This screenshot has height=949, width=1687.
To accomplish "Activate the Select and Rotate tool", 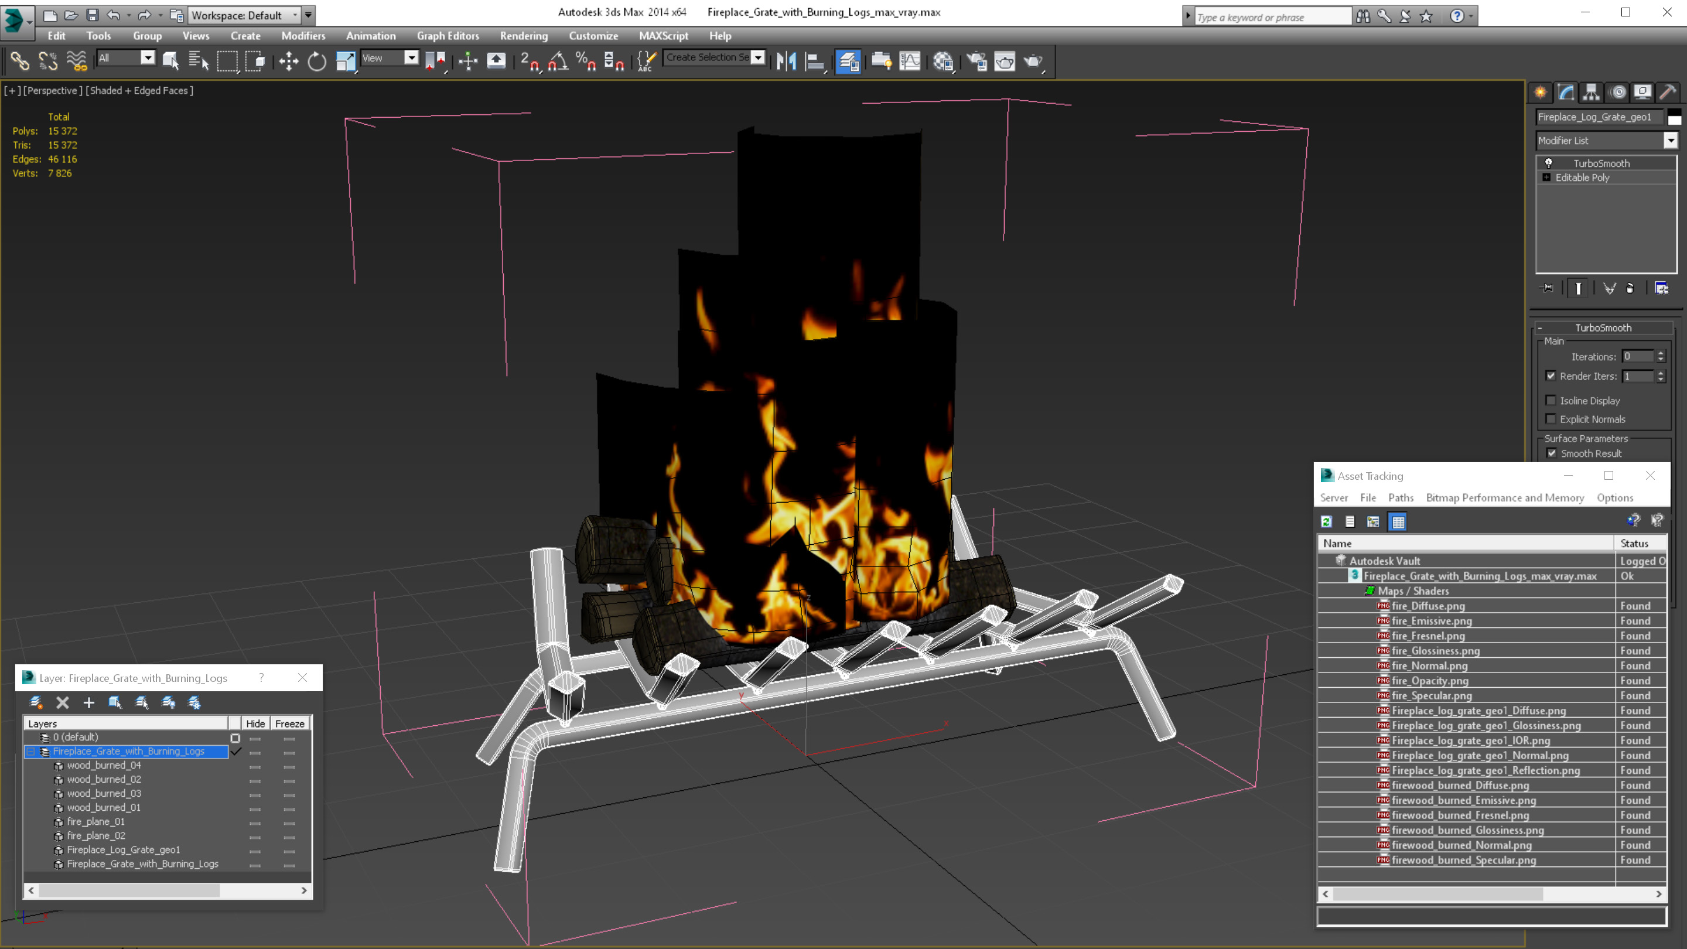I will pyautogui.click(x=317, y=62).
